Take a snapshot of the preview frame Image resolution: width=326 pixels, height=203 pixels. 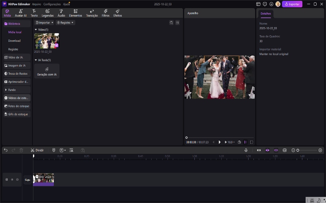pyautogui.click(x=239, y=142)
